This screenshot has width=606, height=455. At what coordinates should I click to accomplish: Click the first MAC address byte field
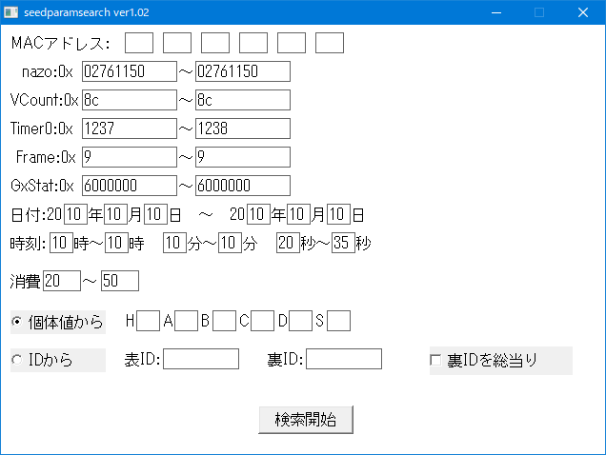139,43
